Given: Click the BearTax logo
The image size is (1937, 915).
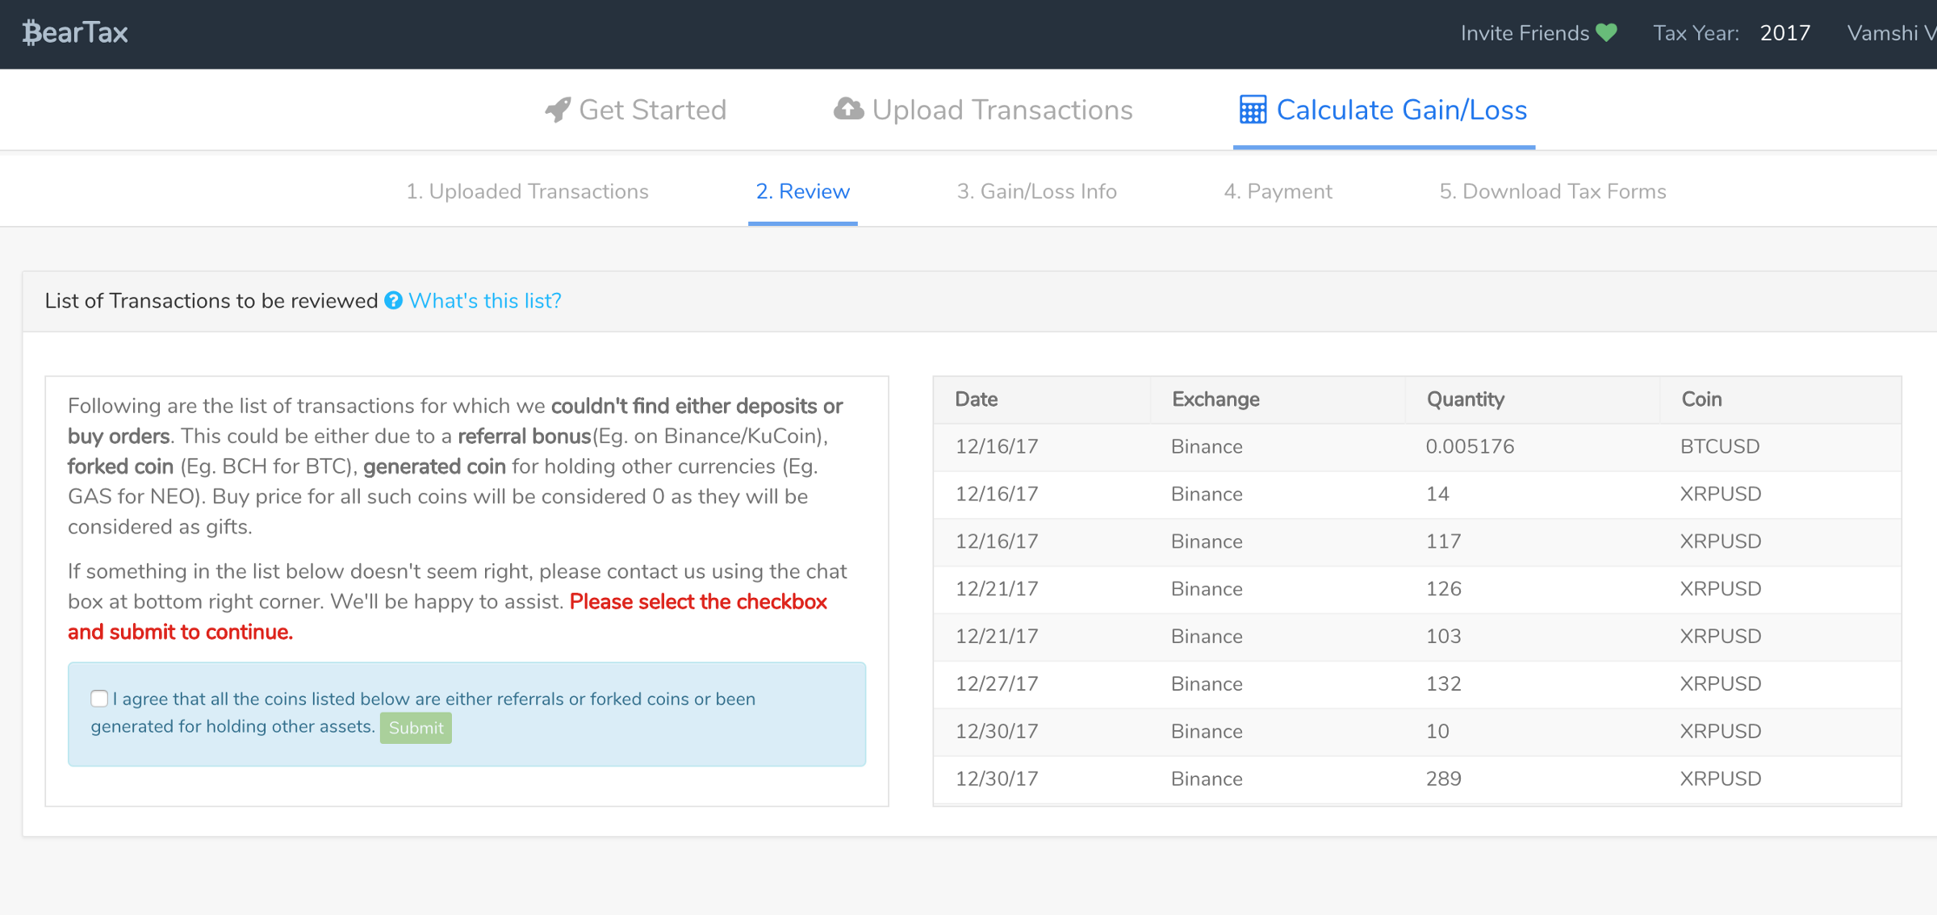Looking at the screenshot, I should click(x=75, y=33).
